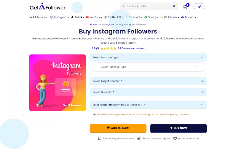236x151 pixels.
Task: Click the TikTok icon in navigation
Action: click(x=72, y=17)
